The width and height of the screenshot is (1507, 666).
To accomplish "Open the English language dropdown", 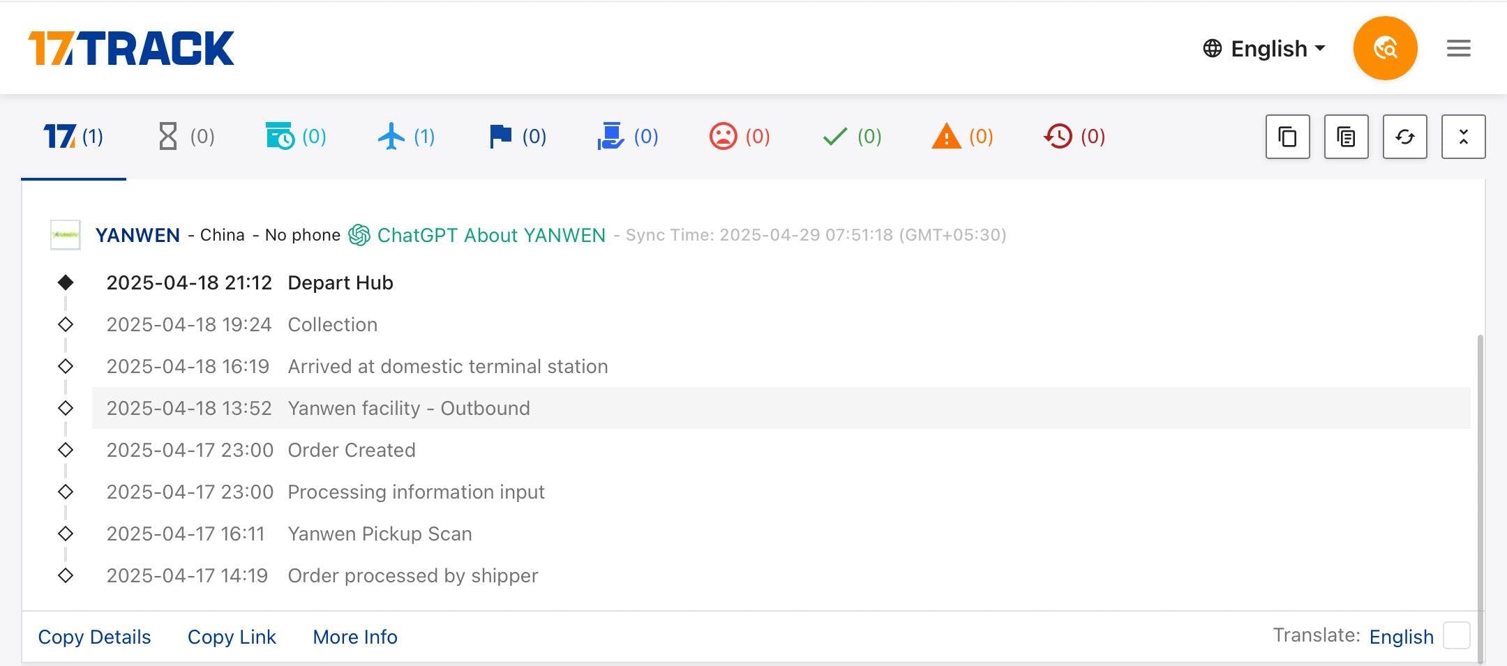I will tap(1264, 48).
